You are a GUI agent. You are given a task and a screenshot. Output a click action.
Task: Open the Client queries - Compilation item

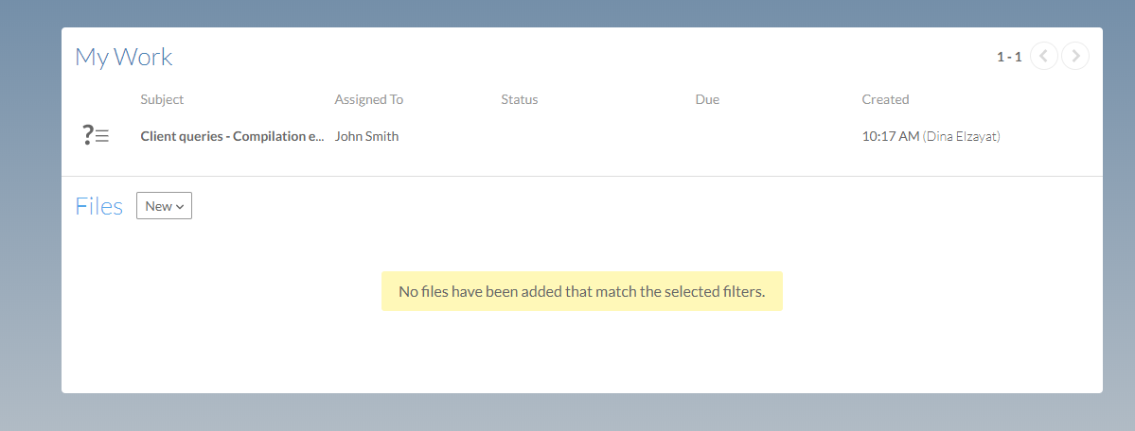(x=232, y=136)
